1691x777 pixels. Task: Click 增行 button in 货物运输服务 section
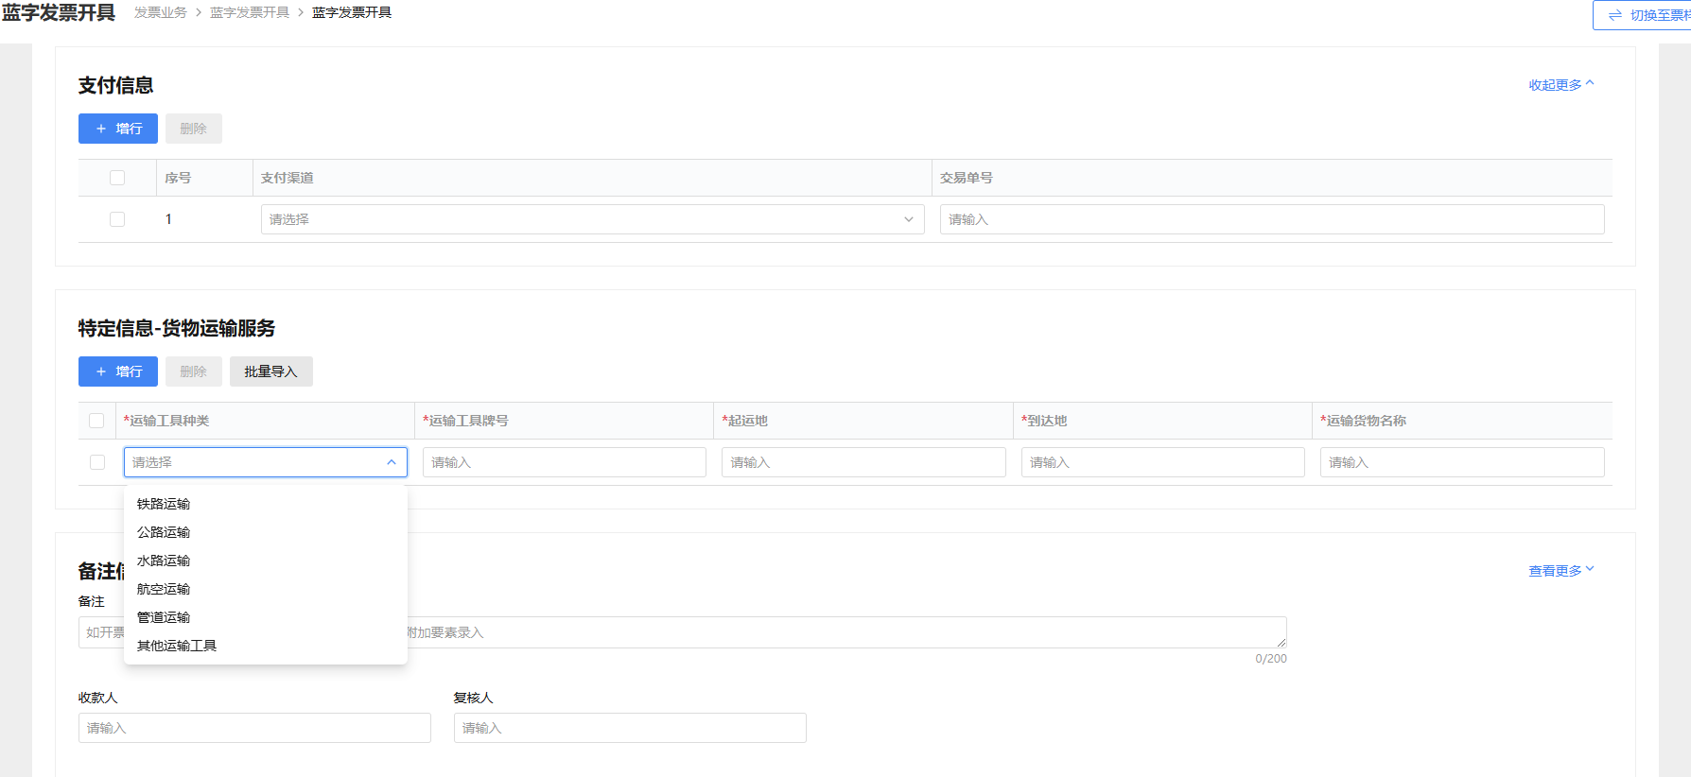tap(118, 371)
